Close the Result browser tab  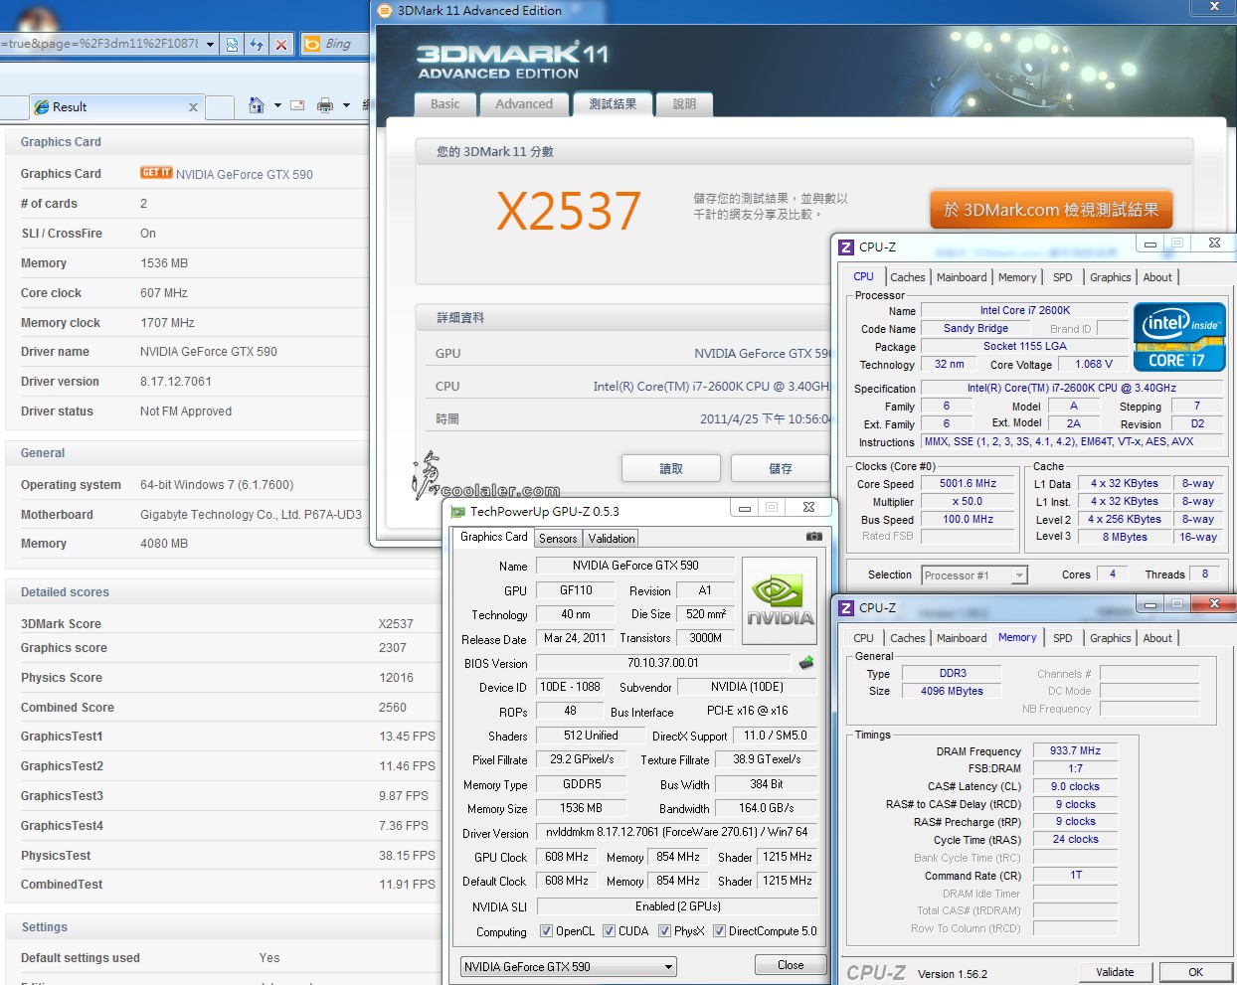[193, 107]
